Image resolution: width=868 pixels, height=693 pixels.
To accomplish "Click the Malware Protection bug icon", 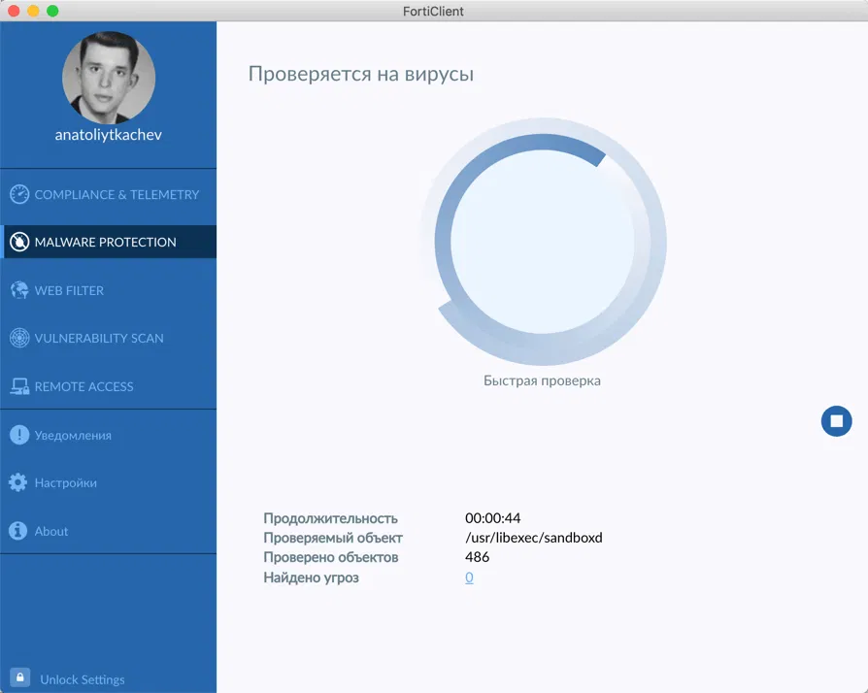I will [19, 242].
